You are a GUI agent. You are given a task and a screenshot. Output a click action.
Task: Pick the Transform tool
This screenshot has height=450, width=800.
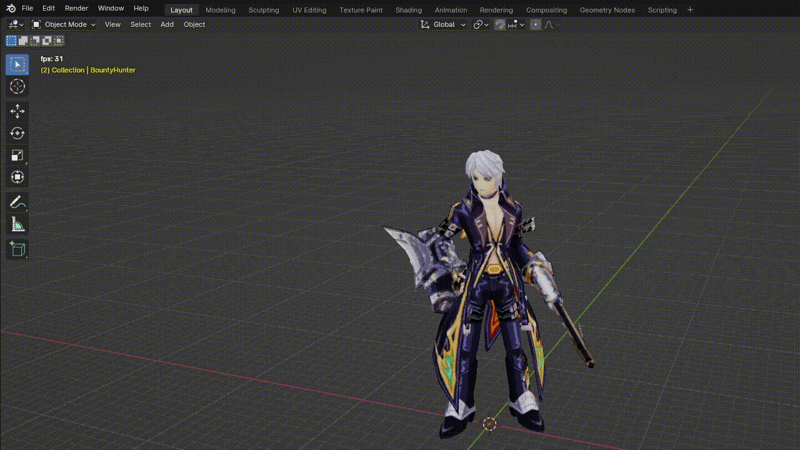[x=17, y=177]
